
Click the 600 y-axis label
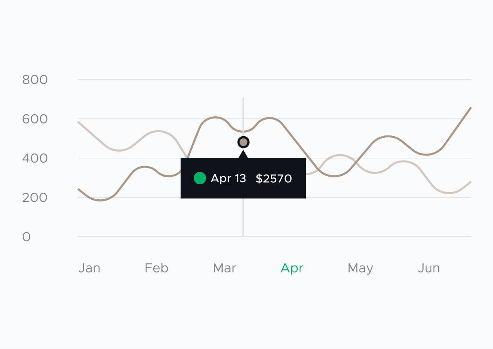point(35,119)
